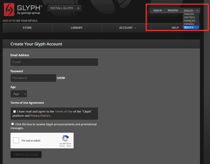Focus the Email address input field
The image size is (210, 164).
coord(54,62)
